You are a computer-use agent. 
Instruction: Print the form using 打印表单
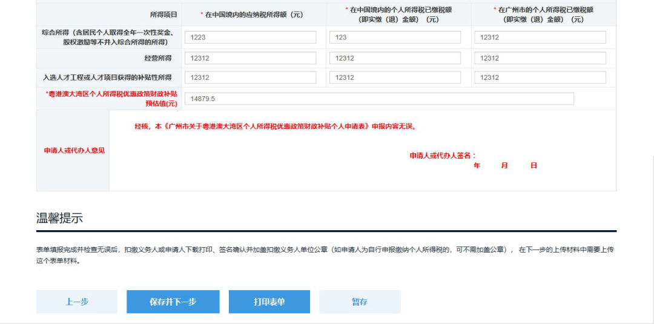click(x=269, y=302)
